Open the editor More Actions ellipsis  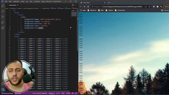(76, 5)
